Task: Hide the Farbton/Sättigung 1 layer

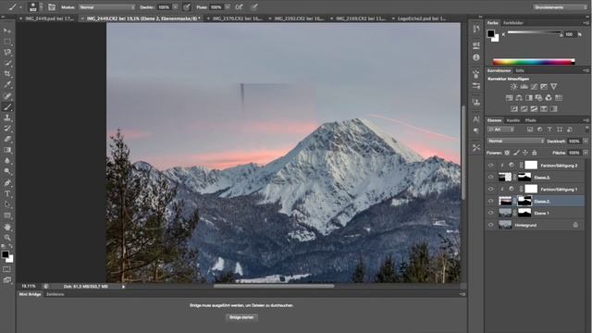Action: (491, 189)
